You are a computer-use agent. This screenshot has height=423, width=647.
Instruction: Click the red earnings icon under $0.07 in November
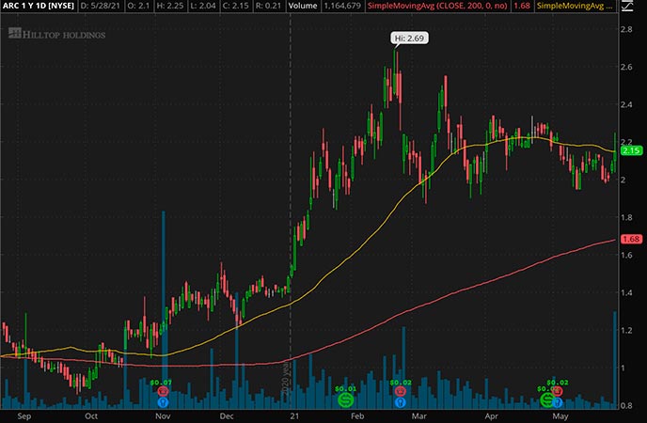click(x=163, y=391)
